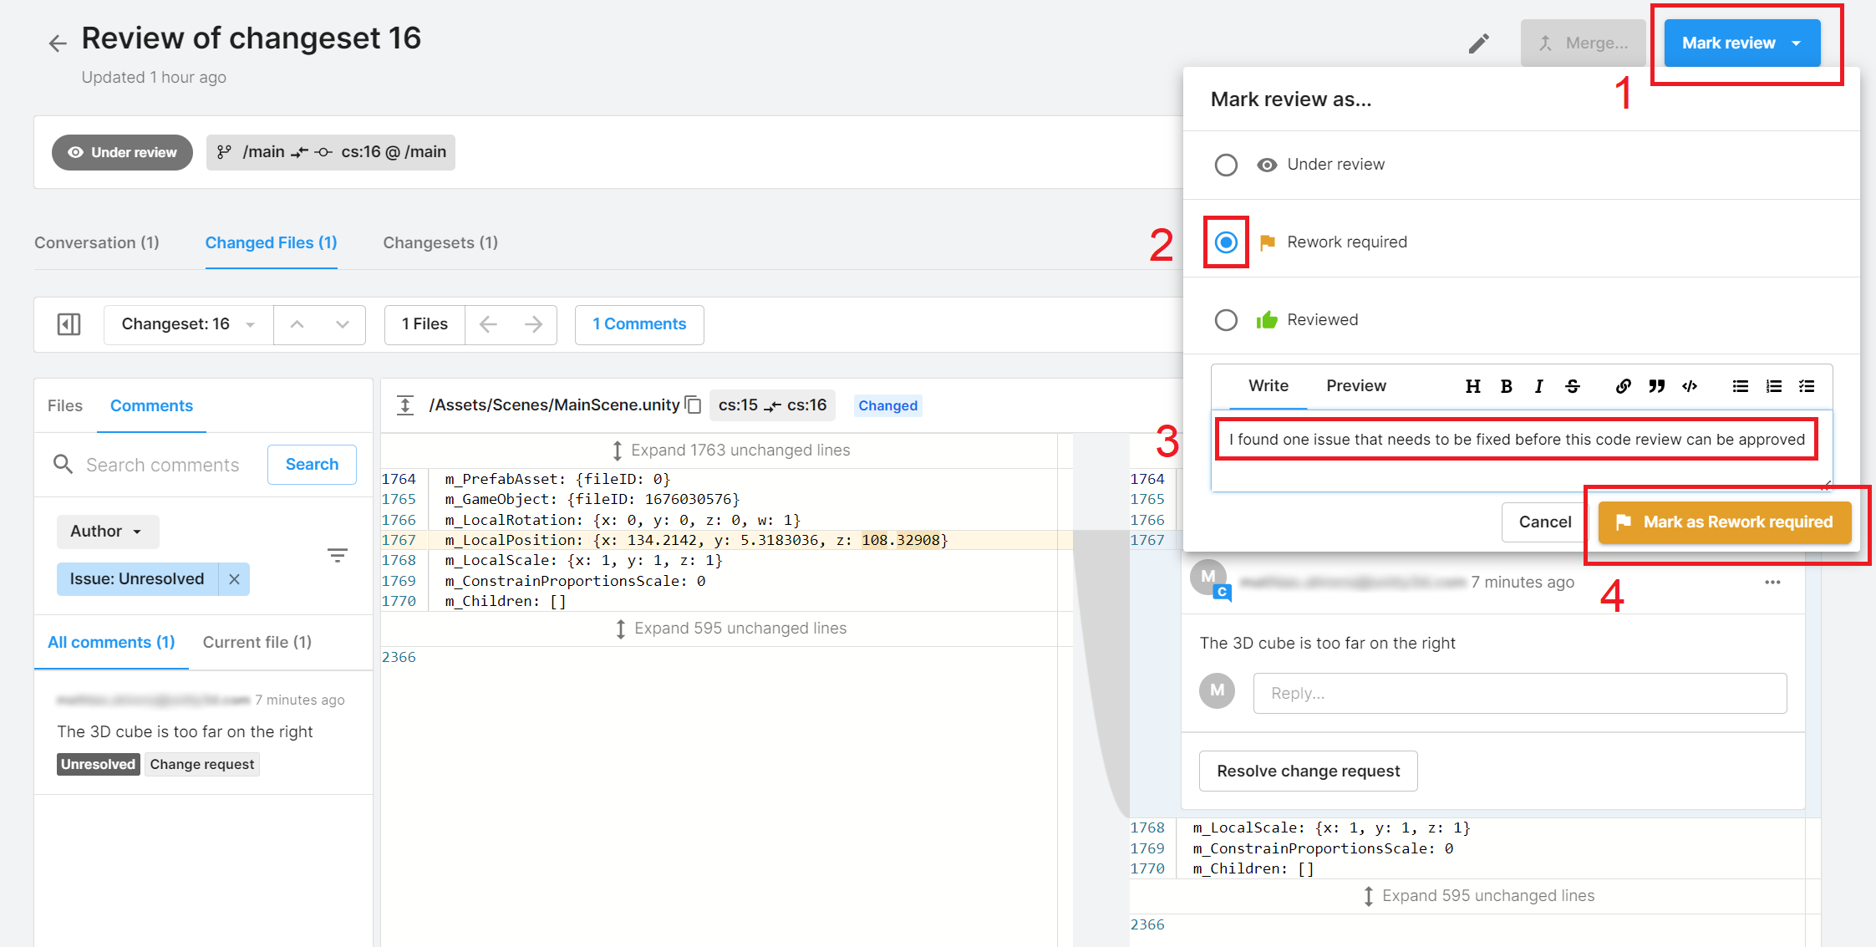Click Mark as Rework required button
The width and height of the screenshot is (1876, 947).
tap(1725, 522)
